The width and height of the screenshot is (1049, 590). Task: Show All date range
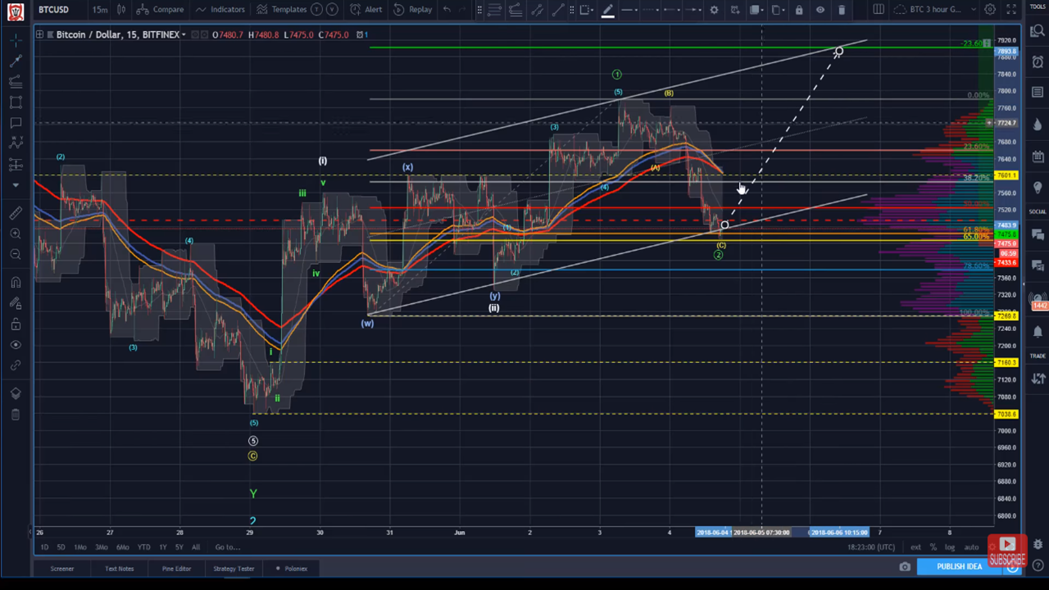pos(195,547)
